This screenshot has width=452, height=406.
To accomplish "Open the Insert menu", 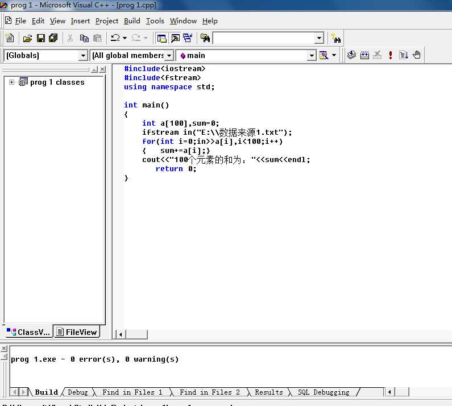I will (x=80, y=21).
